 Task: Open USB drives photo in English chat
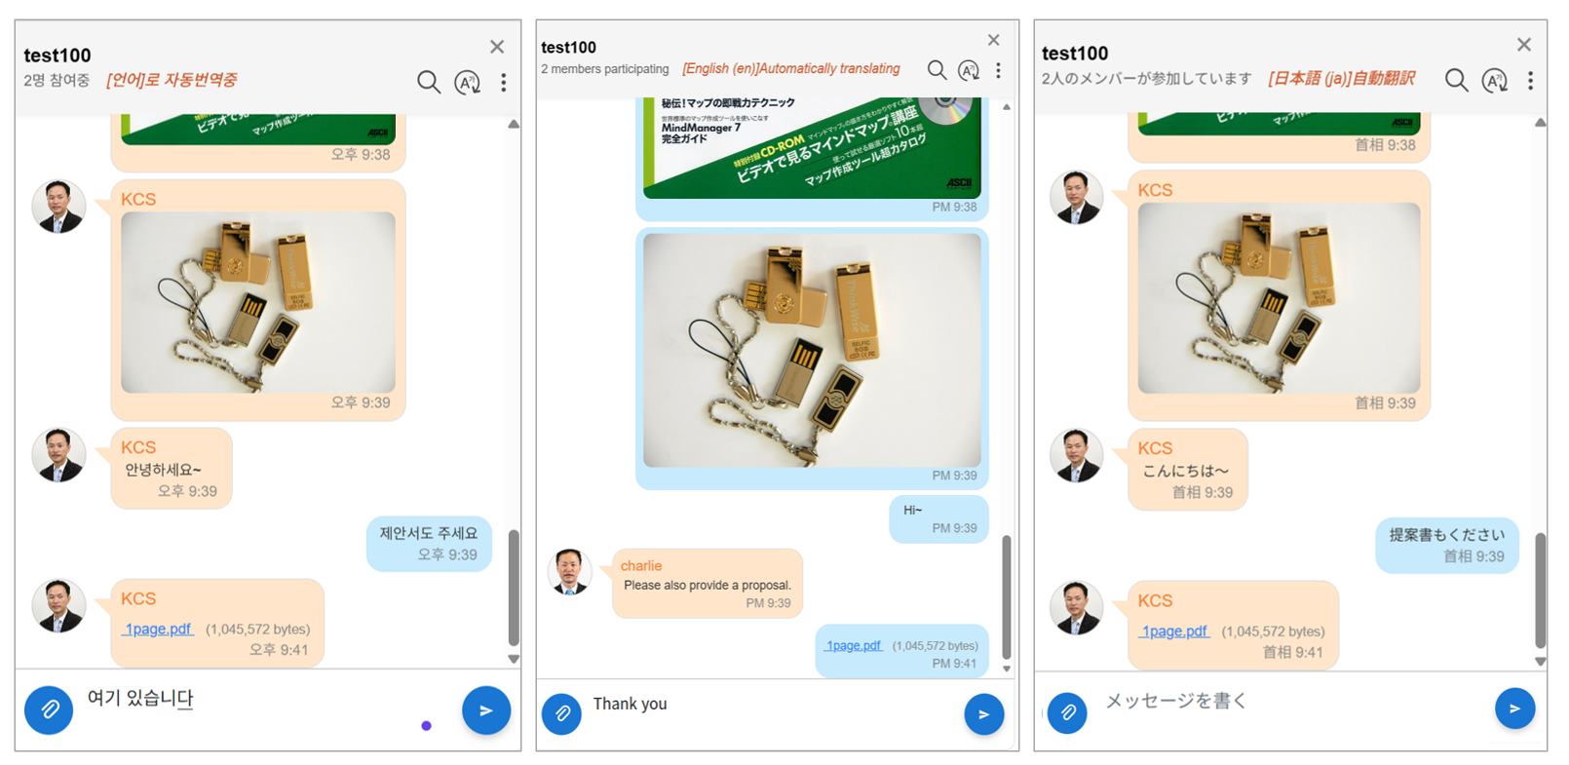[x=812, y=351]
